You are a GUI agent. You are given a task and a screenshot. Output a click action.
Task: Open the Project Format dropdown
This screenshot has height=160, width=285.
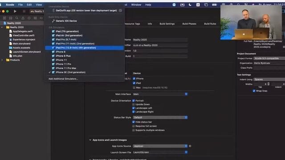coord(269,58)
